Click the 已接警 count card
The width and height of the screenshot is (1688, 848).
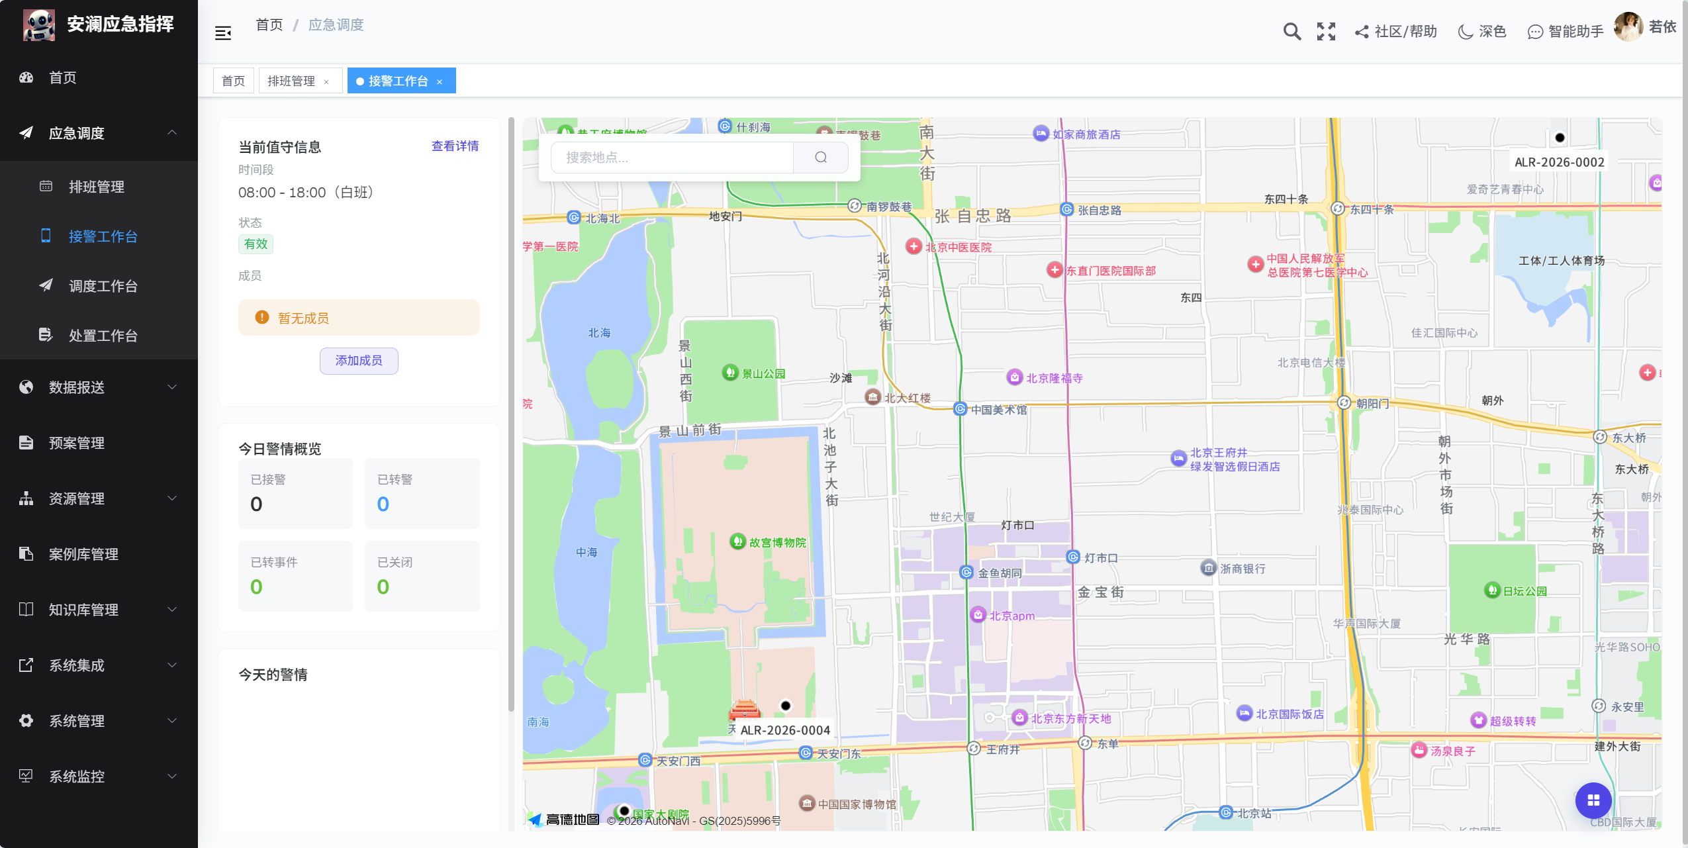pyautogui.click(x=295, y=493)
